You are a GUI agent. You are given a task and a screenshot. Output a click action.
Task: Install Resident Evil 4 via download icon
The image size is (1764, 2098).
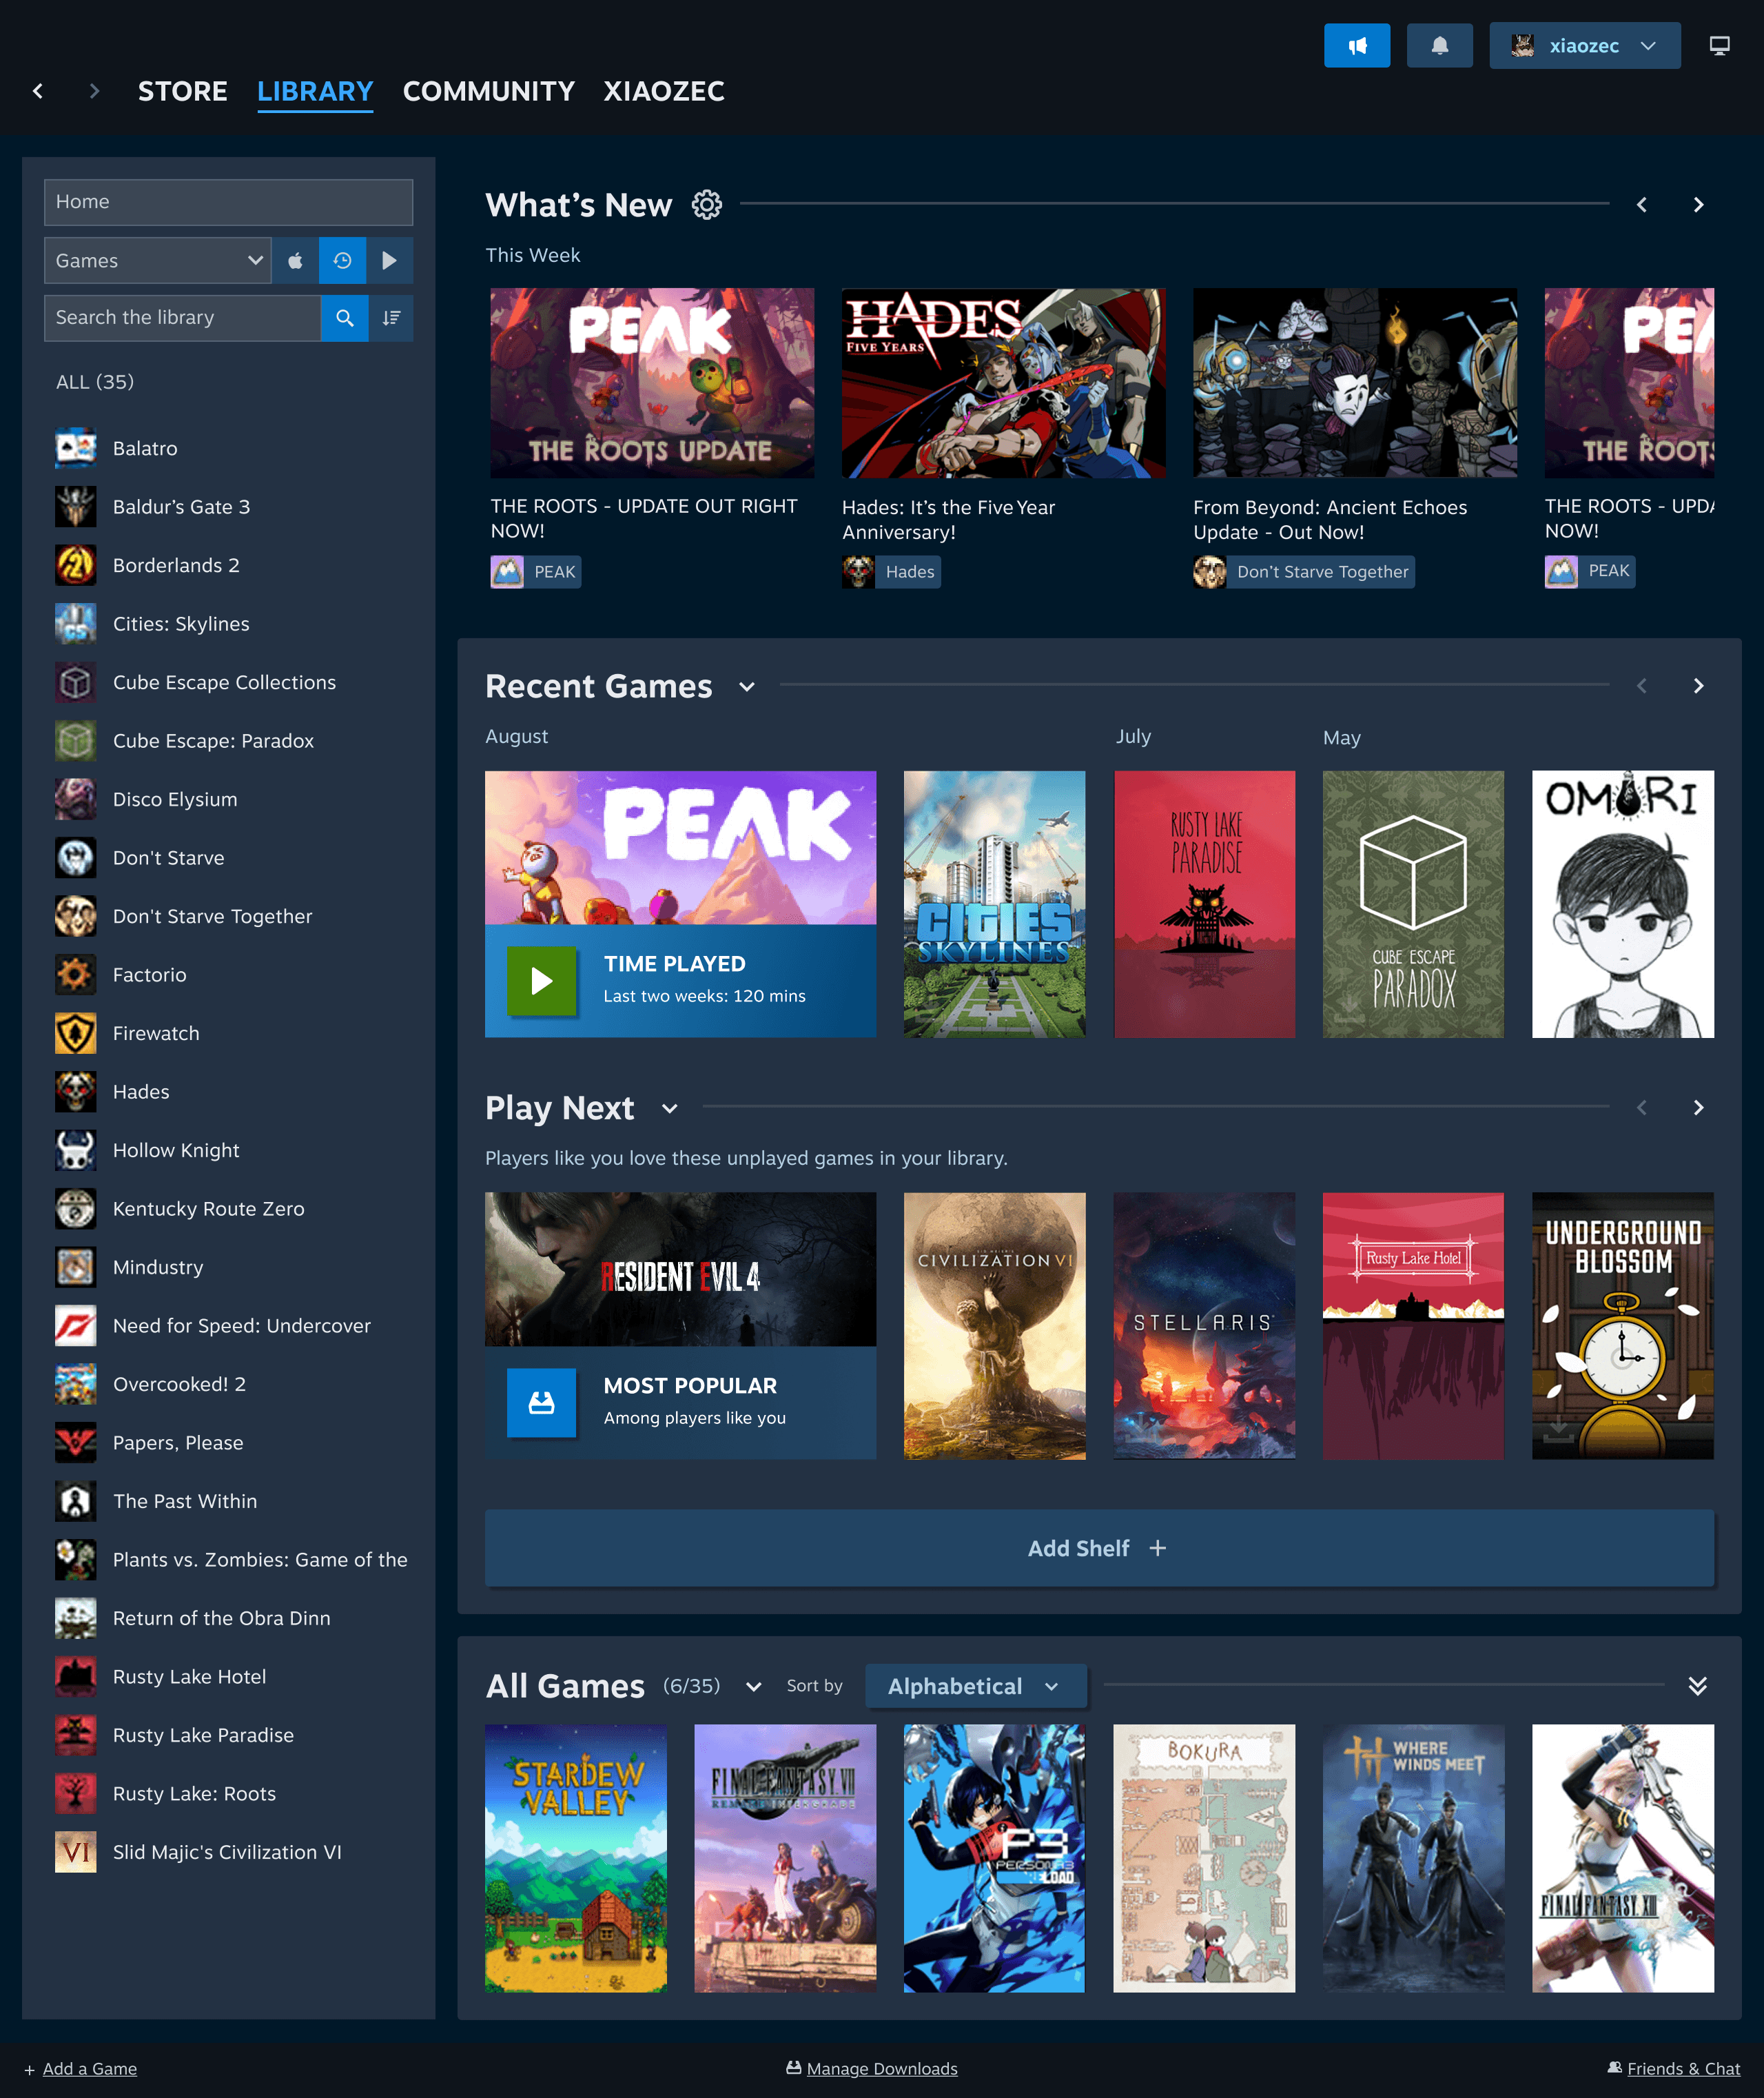pyautogui.click(x=541, y=1402)
